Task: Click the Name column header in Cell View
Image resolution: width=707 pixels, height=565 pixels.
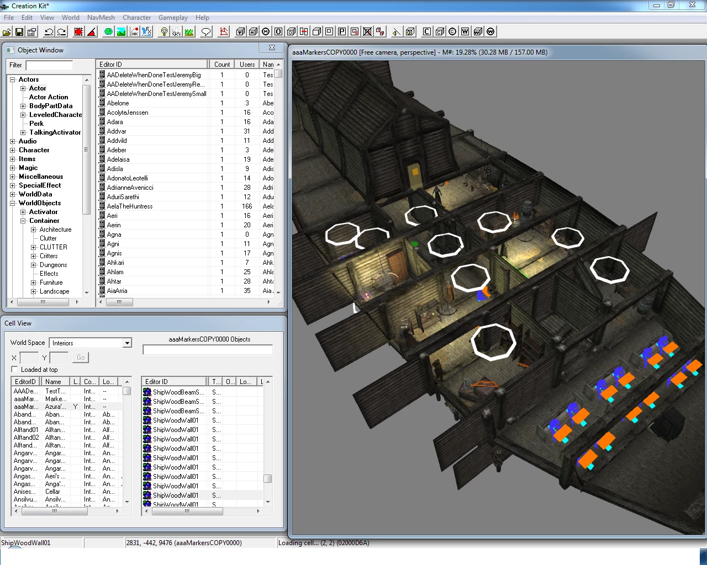Action: click(56, 382)
